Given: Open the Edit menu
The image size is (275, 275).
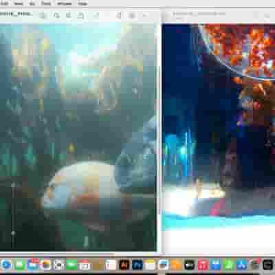Looking at the screenshot, I should (4, 3).
